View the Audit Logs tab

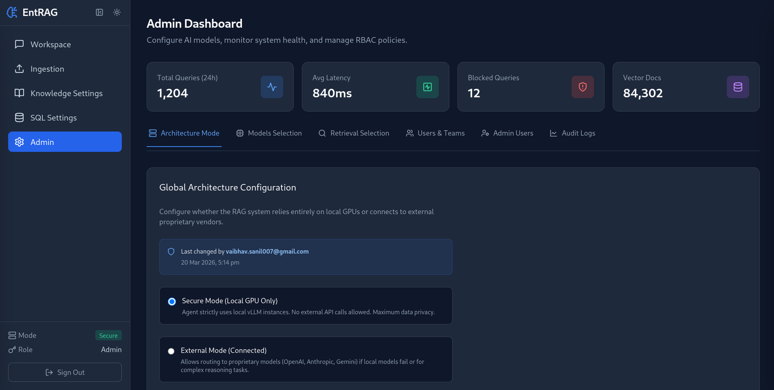[573, 133]
